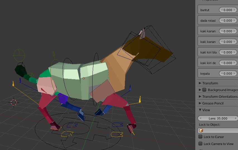Expand the Grease Pencil panel
Screen dimensions: 238x150
pos(200,103)
